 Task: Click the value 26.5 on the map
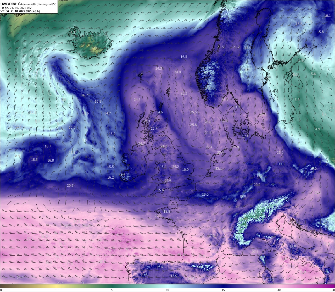click(x=208, y=122)
